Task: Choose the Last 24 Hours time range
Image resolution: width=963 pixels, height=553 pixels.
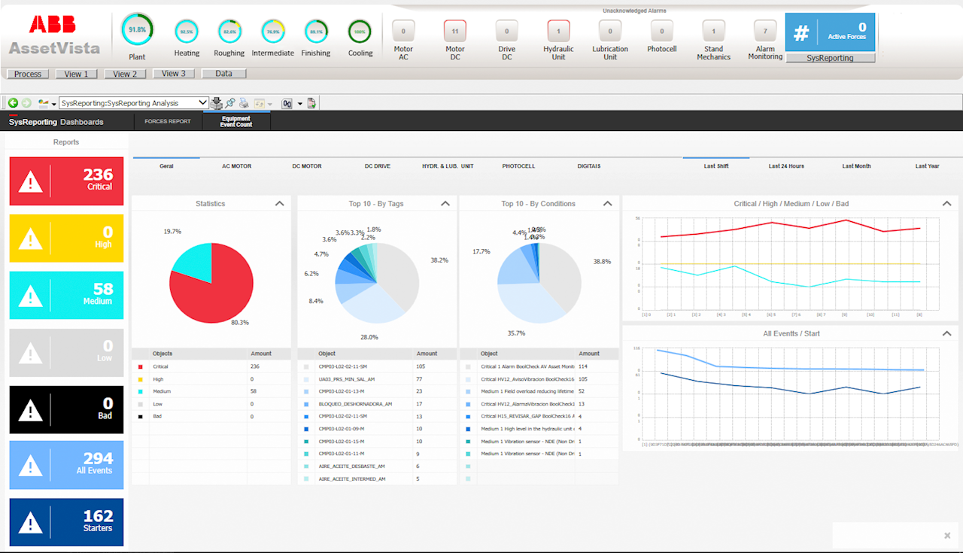Action: (786, 166)
